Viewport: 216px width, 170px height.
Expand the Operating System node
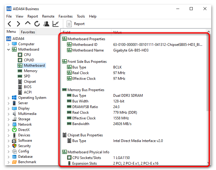9,98
